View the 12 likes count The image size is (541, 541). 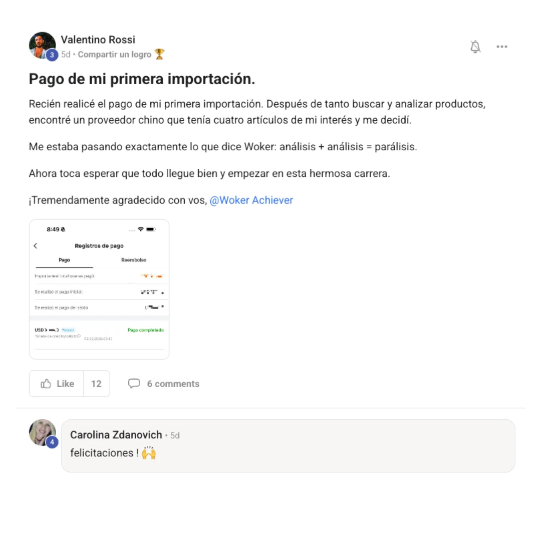tap(96, 384)
